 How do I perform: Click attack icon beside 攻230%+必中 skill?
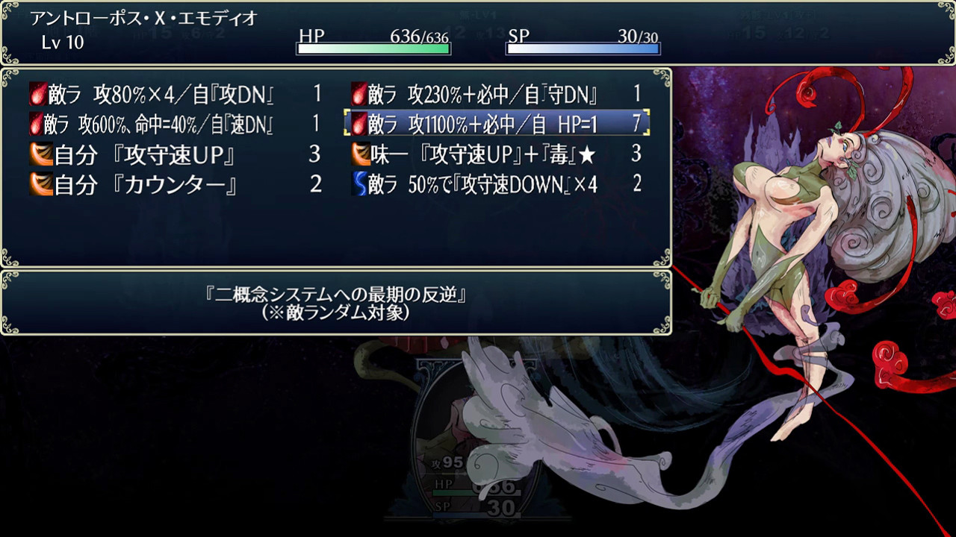pos(359,95)
